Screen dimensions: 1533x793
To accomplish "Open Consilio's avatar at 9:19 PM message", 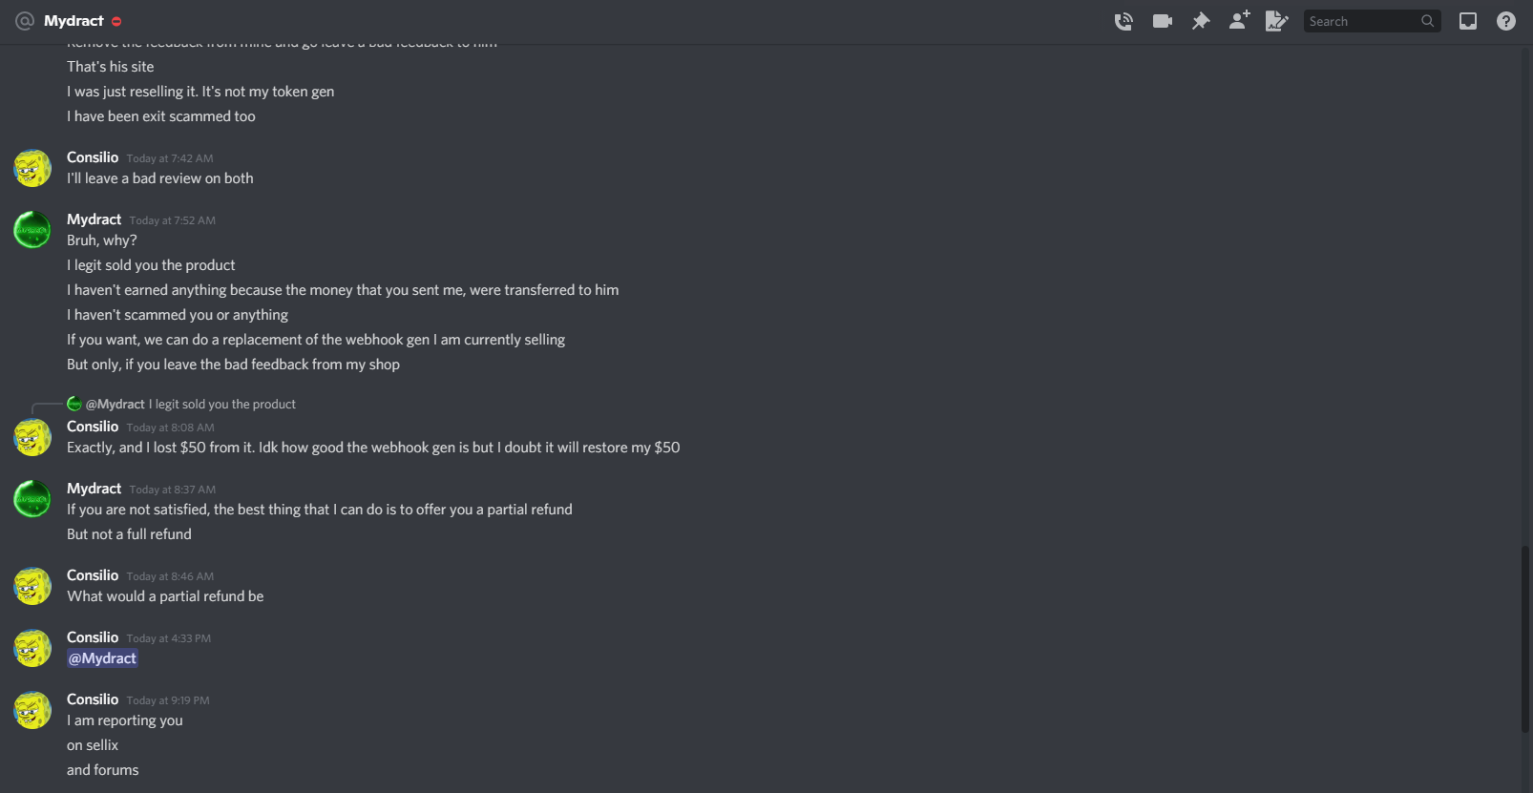I will 32,710.
